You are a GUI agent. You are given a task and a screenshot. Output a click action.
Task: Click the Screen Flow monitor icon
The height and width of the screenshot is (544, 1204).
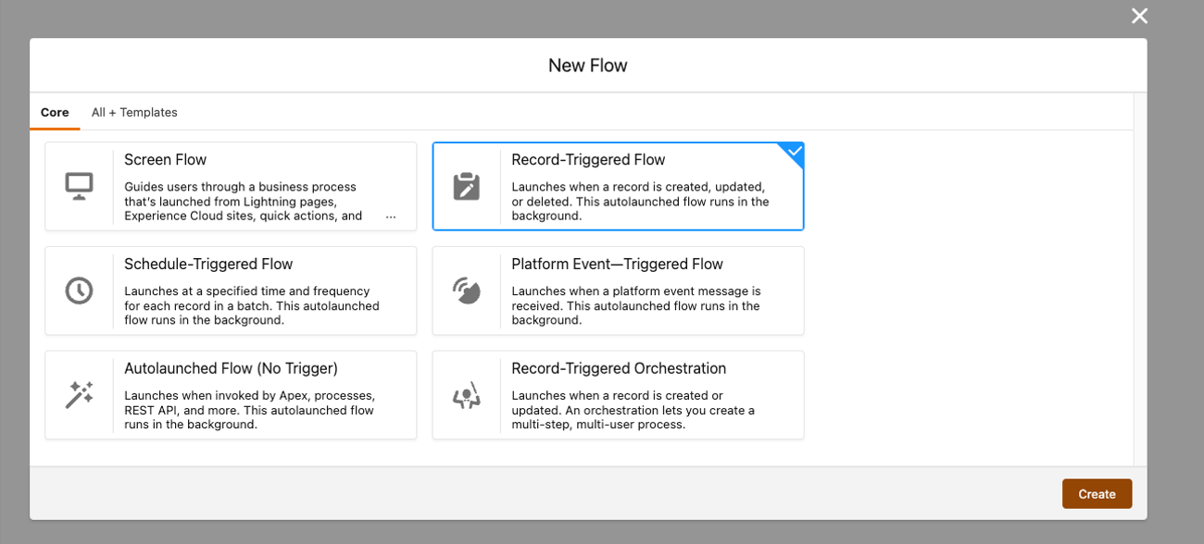[x=79, y=186]
